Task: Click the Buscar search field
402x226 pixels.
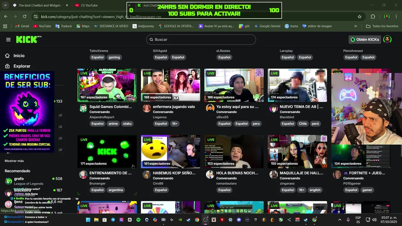Action: [x=201, y=40]
